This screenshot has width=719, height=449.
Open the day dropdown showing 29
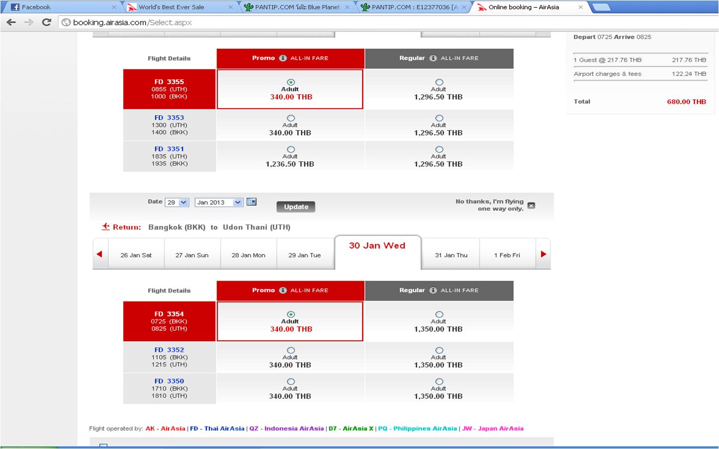point(177,202)
